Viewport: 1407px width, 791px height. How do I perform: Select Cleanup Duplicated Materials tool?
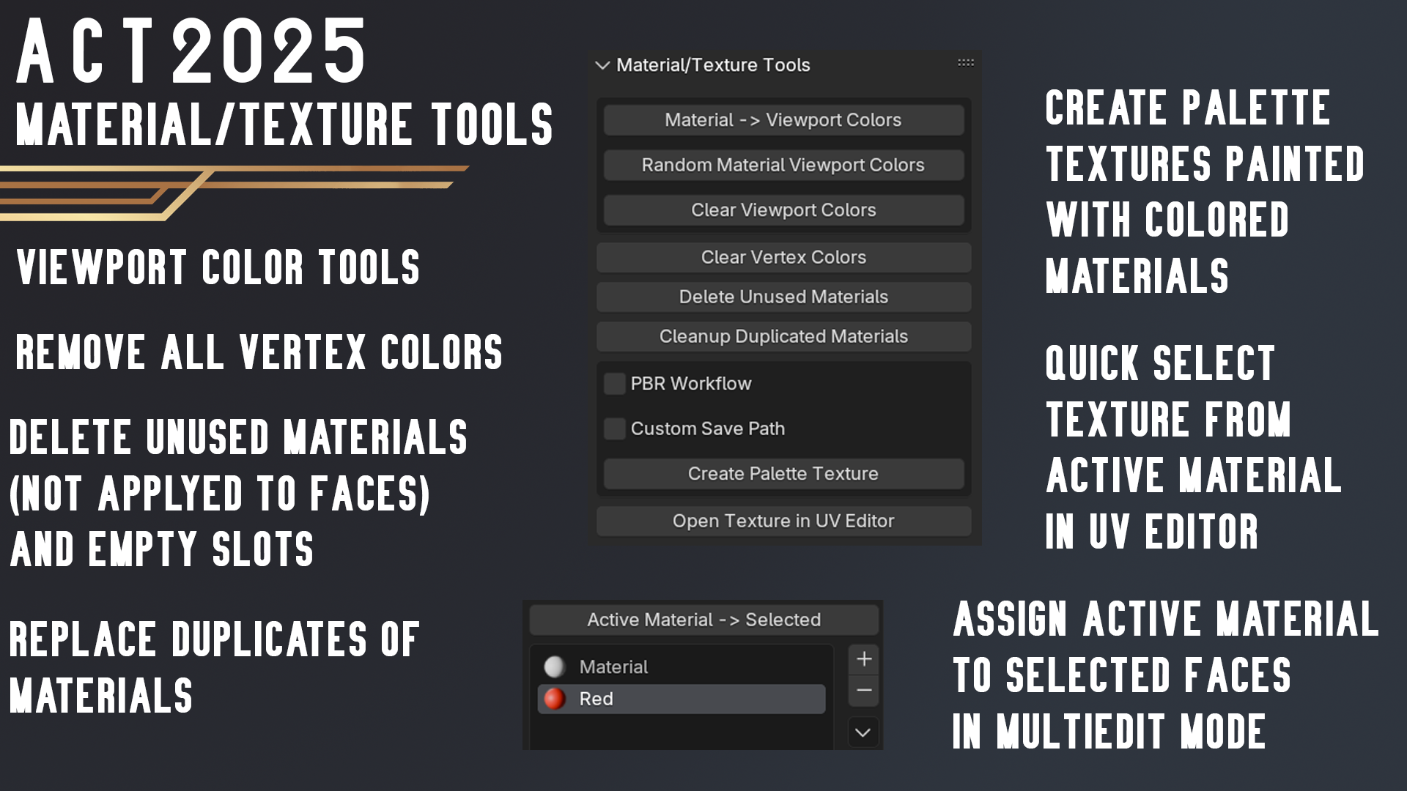point(783,336)
